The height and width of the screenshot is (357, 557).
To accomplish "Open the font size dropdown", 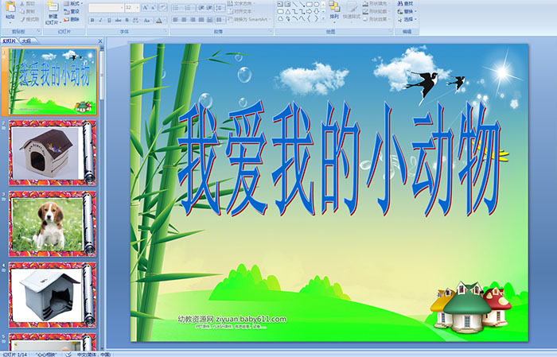I will click(x=138, y=7).
